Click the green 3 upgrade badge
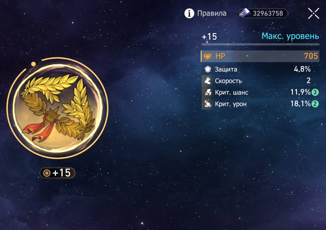The image size is (326, 230). [315, 92]
